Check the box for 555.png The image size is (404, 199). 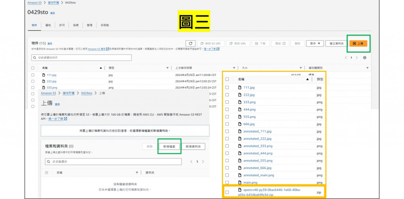(227, 117)
